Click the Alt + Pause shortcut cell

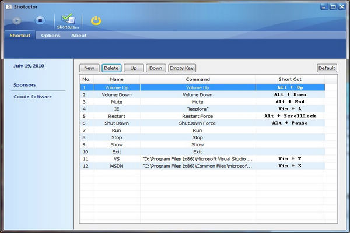tap(290, 123)
